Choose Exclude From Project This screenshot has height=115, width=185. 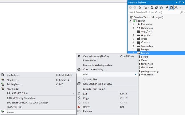click(x=107, y=89)
